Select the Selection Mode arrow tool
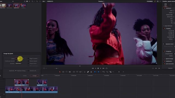 point(60,72)
